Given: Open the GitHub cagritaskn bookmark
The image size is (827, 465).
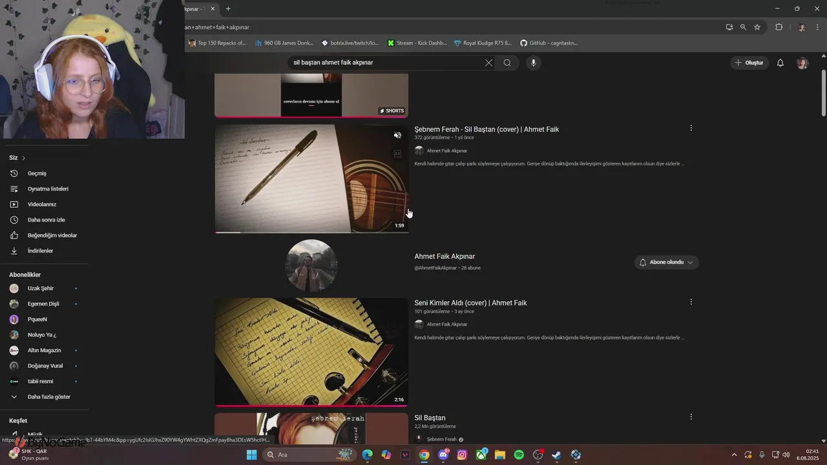Looking at the screenshot, I should click(x=549, y=43).
